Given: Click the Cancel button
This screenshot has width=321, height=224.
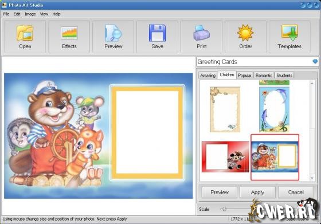Looking at the screenshot, I should [x=296, y=192].
